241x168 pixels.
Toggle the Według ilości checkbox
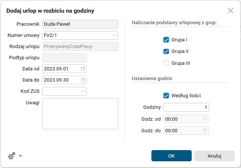coord(166,96)
